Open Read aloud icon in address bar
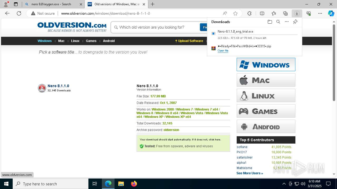The image size is (337, 189). coord(225,13)
